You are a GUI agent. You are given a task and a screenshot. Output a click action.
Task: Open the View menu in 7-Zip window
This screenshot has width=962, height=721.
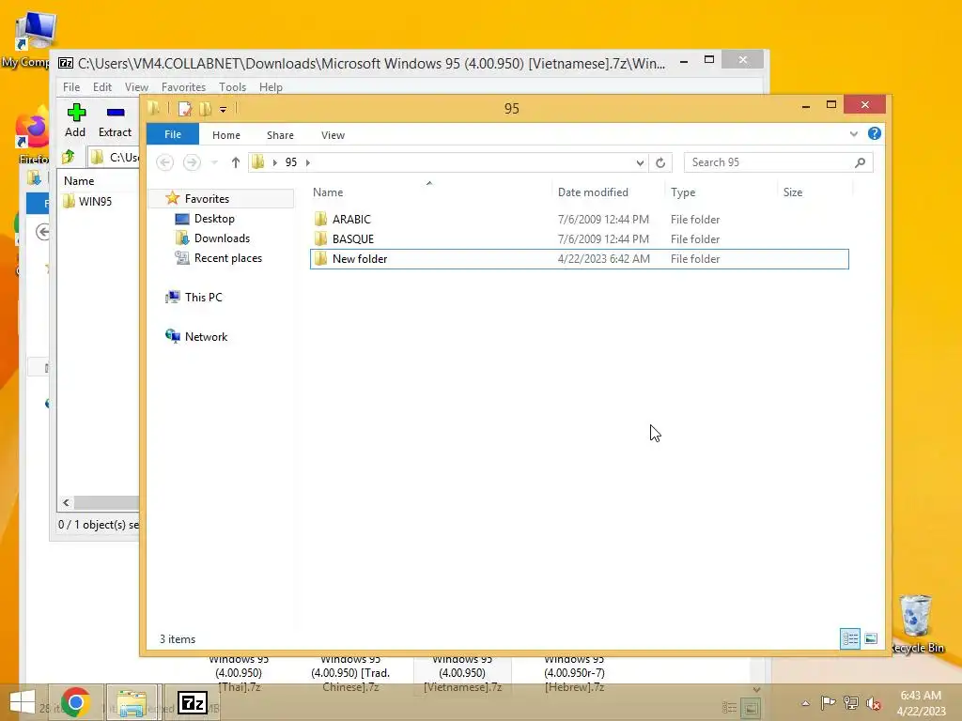136,87
